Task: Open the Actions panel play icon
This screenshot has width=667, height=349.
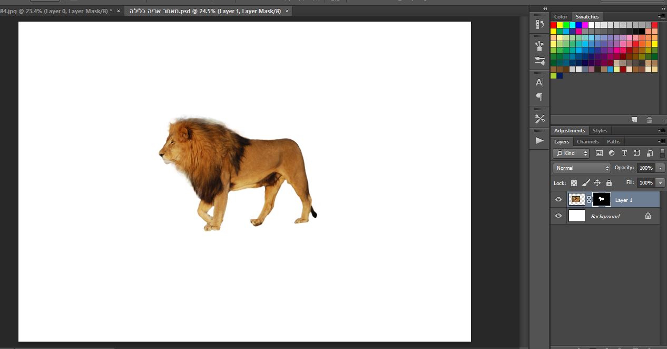Action: point(540,140)
